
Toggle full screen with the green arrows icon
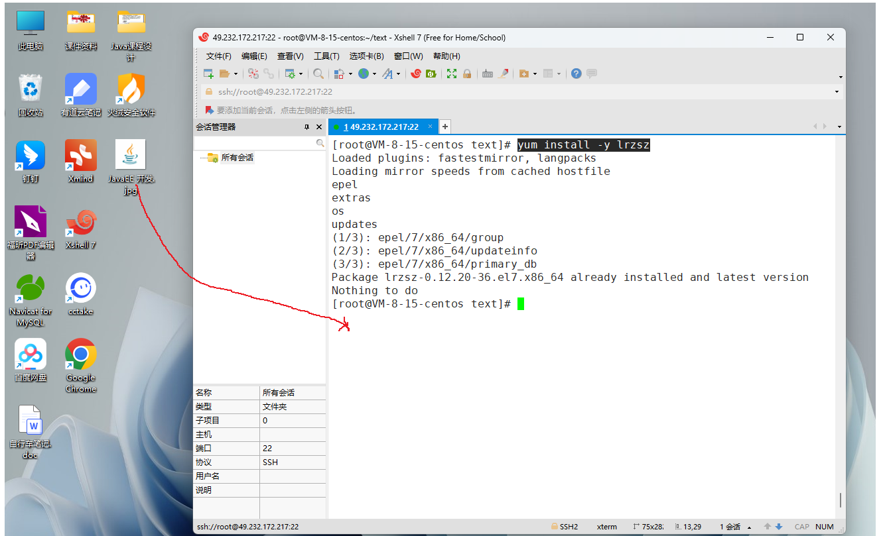click(x=452, y=74)
